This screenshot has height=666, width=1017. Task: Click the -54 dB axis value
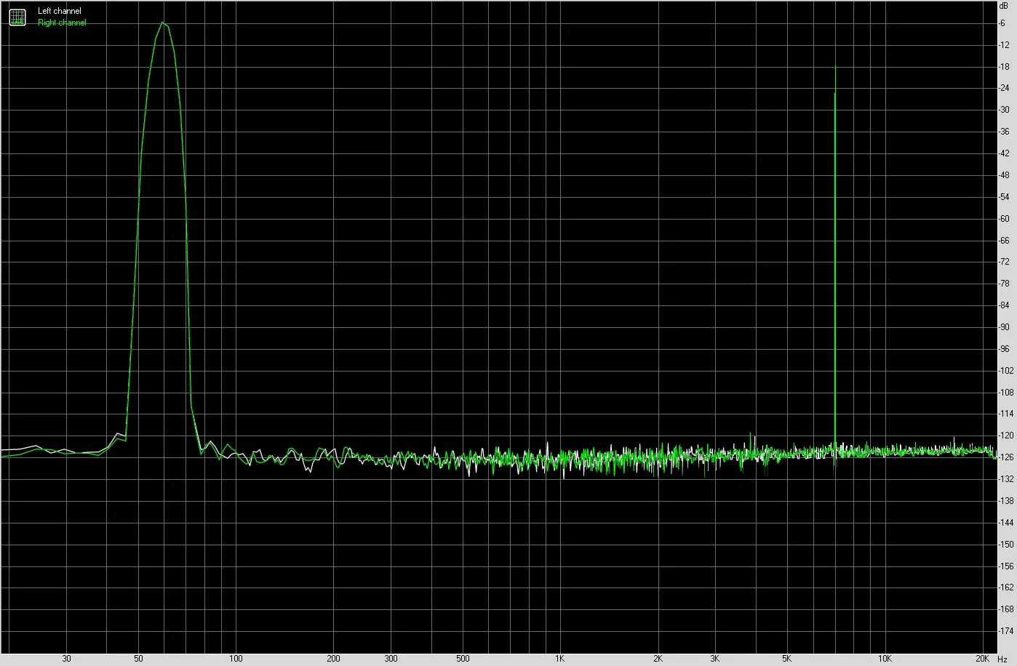(1004, 197)
